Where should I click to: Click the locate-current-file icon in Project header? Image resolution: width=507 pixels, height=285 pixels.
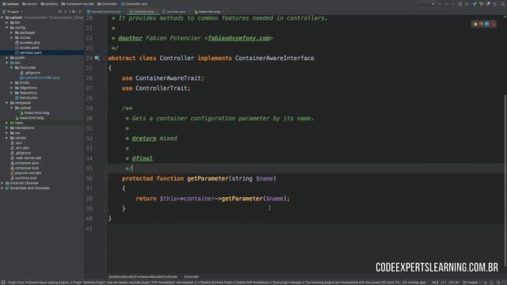[x=60, y=12]
